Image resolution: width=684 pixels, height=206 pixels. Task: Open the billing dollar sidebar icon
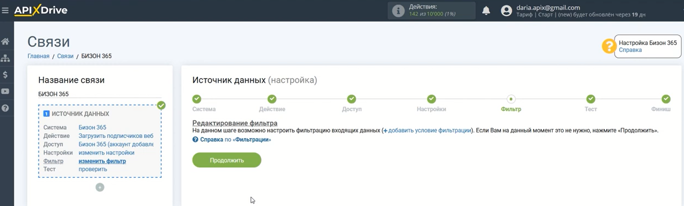(6, 75)
